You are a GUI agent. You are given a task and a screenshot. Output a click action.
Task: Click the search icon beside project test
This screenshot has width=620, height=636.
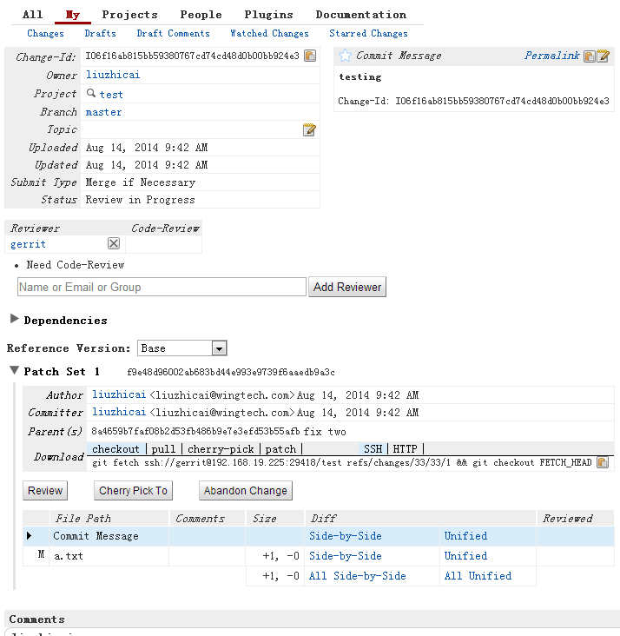[x=91, y=94]
